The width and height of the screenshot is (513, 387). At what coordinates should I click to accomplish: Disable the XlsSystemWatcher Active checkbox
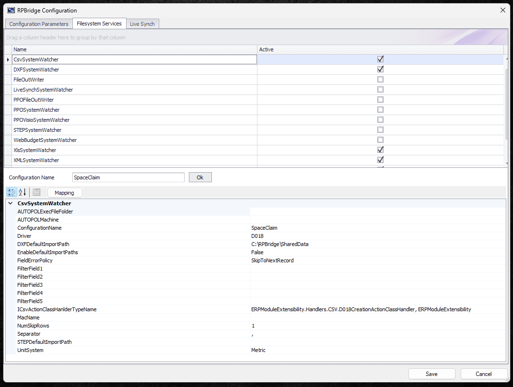[380, 150]
